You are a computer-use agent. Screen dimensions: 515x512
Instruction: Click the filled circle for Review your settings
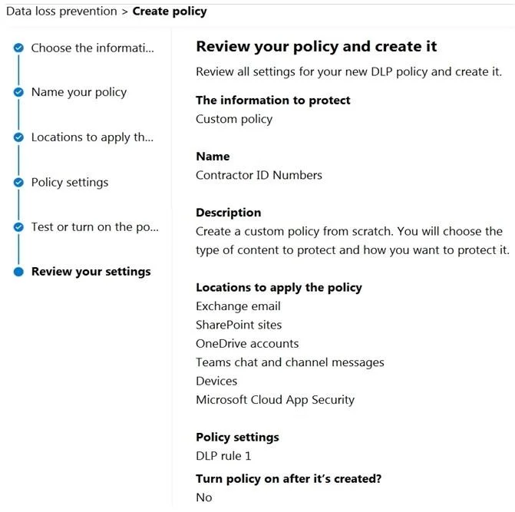point(18,272)
